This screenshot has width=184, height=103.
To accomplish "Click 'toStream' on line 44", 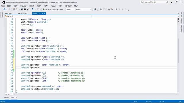I will pos(36,86).
